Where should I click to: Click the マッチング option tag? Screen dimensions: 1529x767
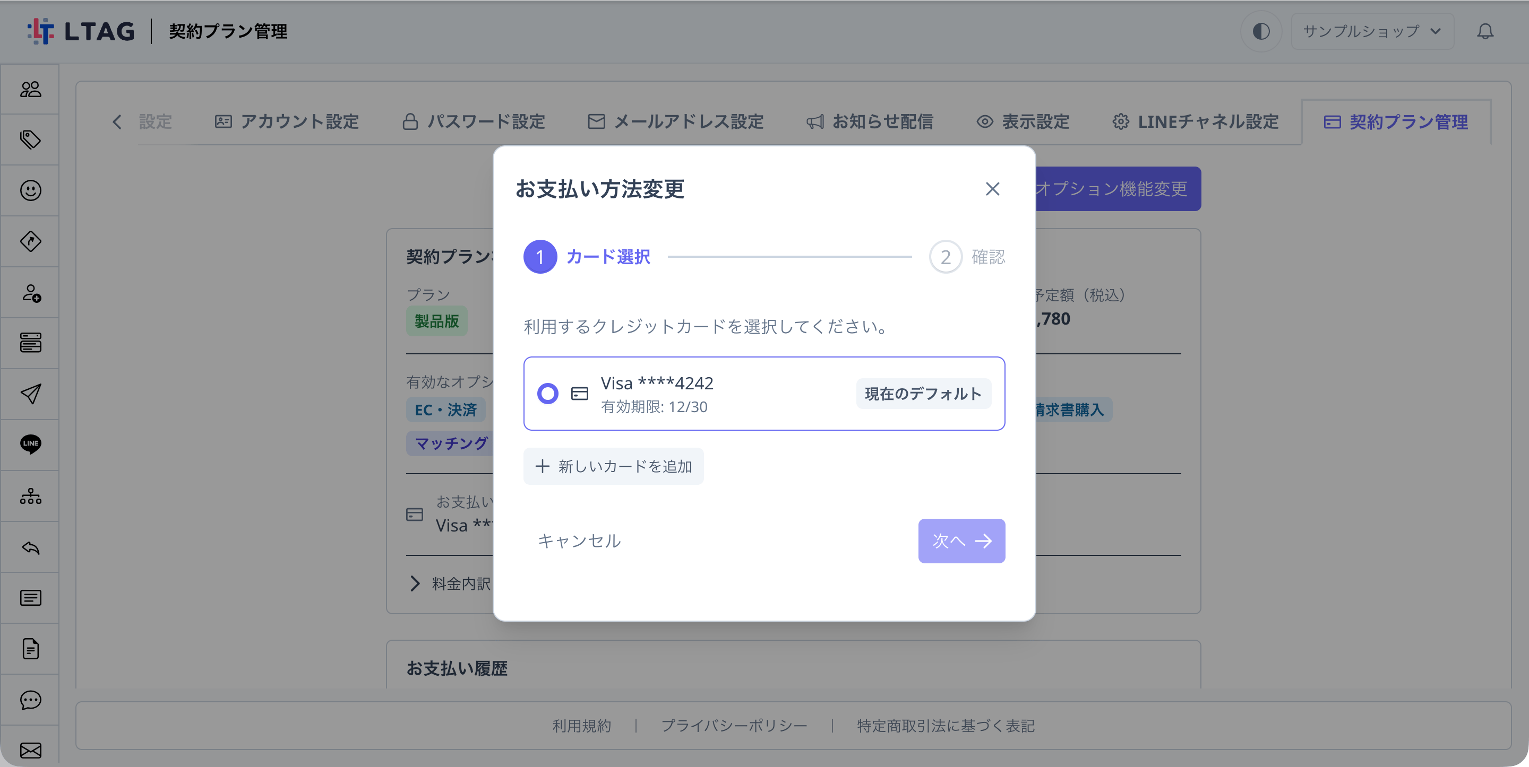point(450,443)
